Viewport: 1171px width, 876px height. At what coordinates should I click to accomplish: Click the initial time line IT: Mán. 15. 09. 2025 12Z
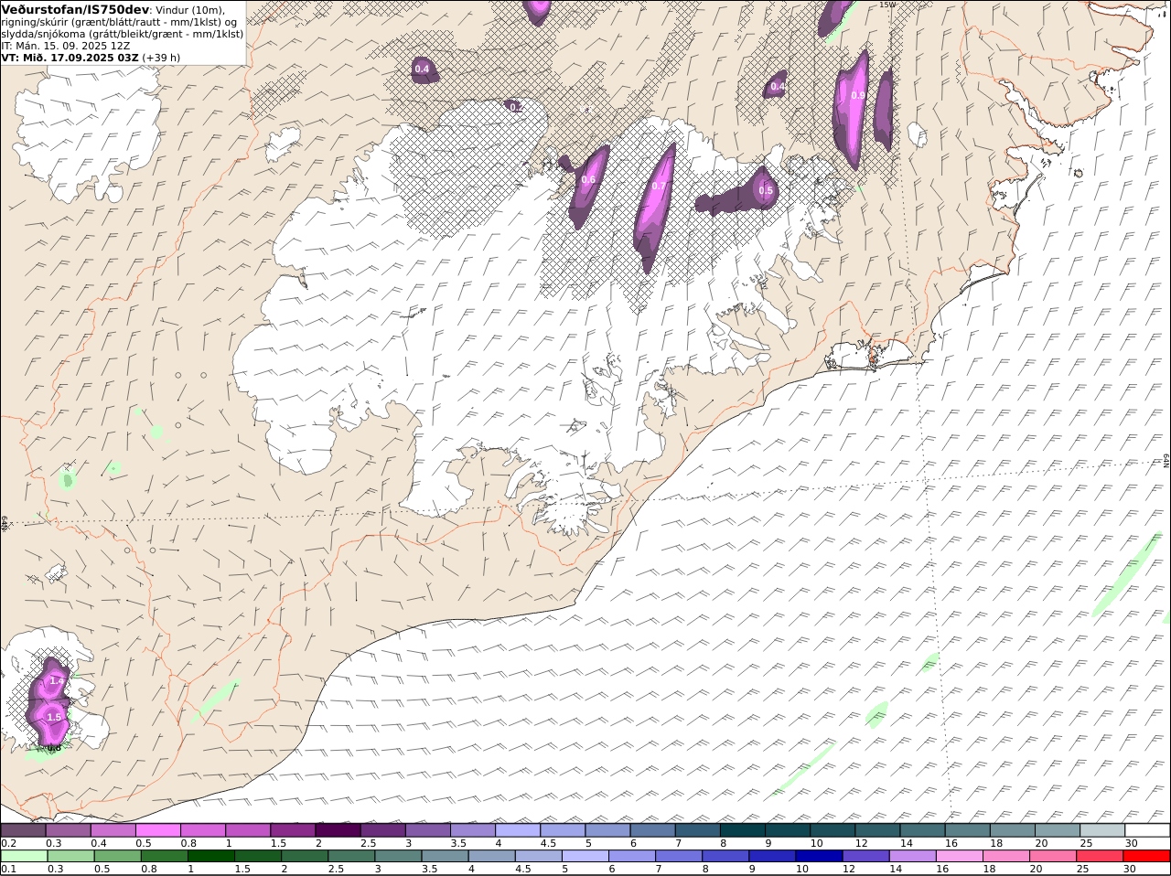coord(66,45)
